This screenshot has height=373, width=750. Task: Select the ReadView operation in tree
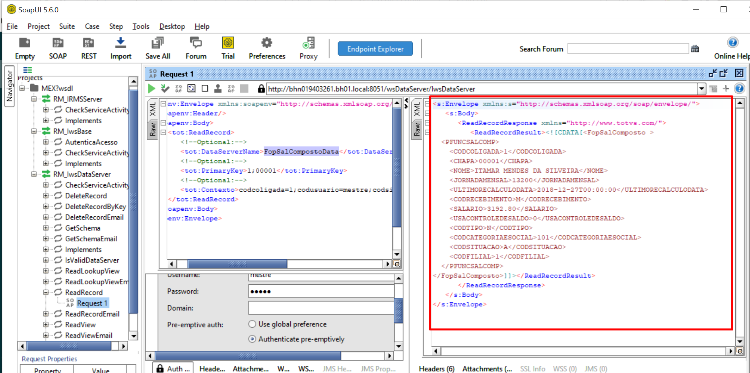(x=80, y=324)
